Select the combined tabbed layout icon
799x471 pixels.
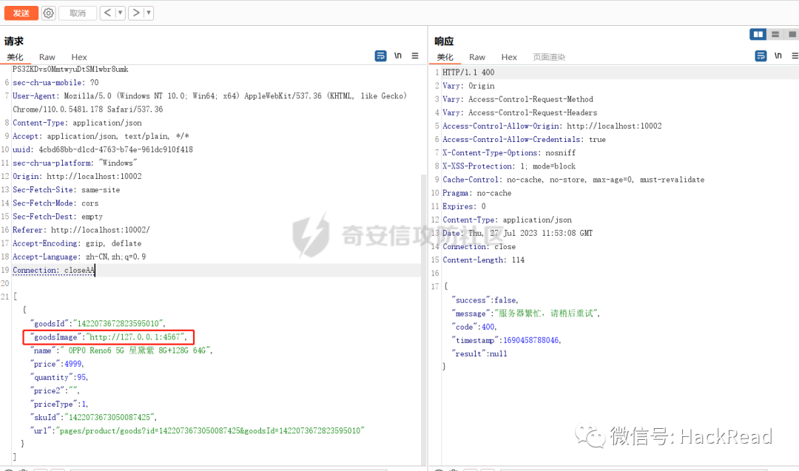[792, 34]
